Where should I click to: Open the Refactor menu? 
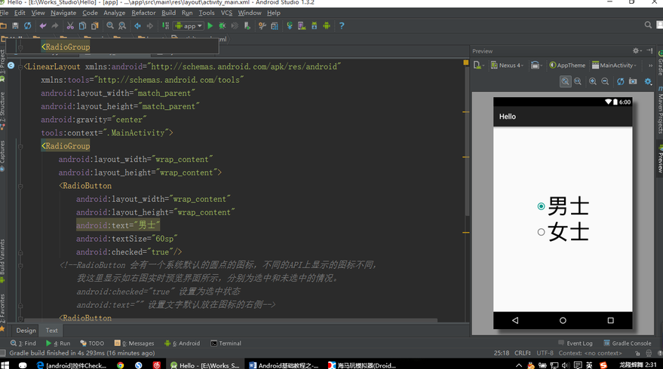tap(143, 13)
